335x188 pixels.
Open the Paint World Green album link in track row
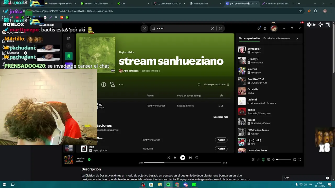[x=156, y=106]
